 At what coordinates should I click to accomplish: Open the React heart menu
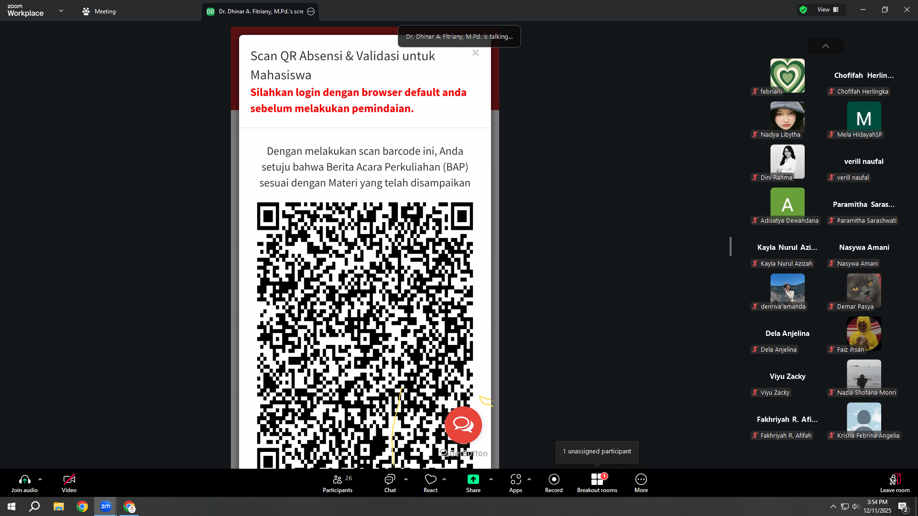click(430, 483)
